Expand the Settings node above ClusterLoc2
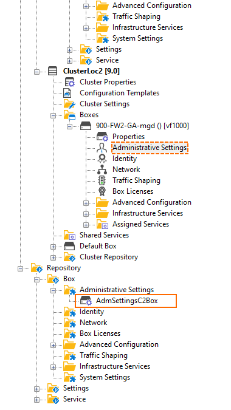This screenshot has height=410, width=231. 69,50
